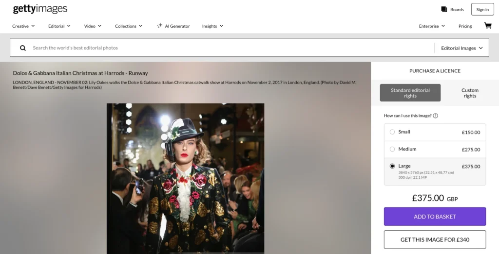The height and width of the screenshot is (254, 499).
Task: Select the Large size radio button
Action: tap(392, 166)
